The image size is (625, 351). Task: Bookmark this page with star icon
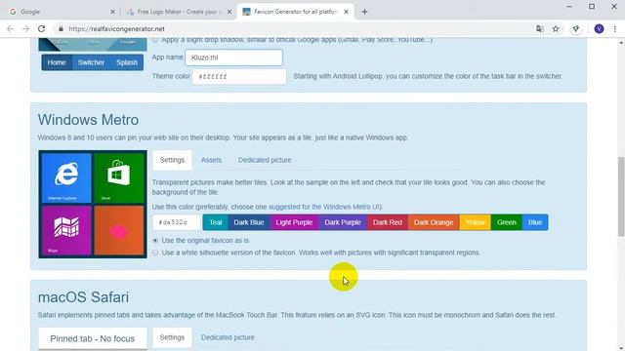point(556,28)
